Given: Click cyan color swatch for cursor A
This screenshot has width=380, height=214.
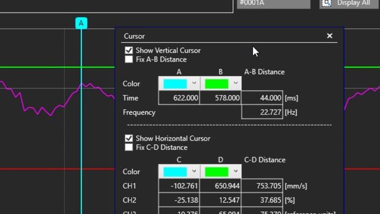Looking at the screenshot, I should click(x=175, y=84).
